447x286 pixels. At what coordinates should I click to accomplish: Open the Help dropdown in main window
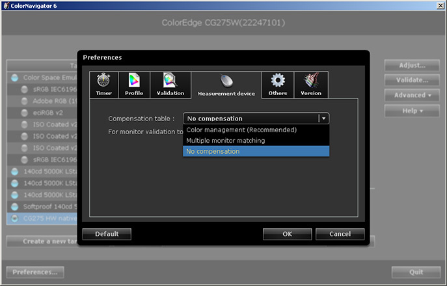tap(412, 111)
